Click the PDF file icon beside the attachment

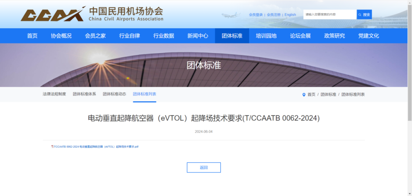coord(52,147)
